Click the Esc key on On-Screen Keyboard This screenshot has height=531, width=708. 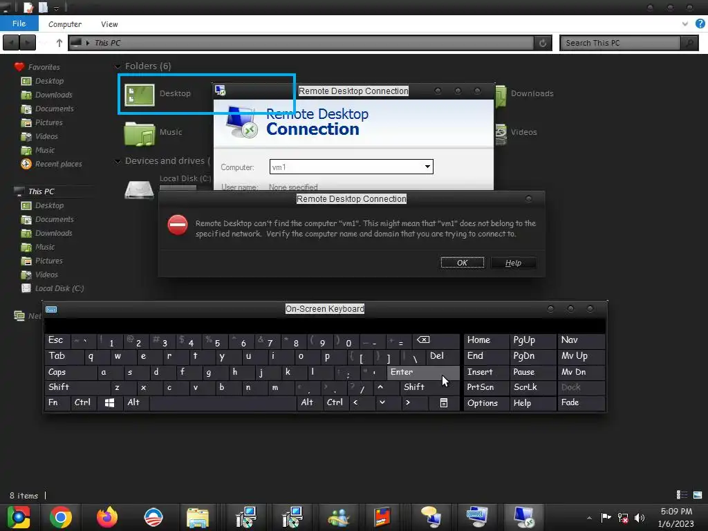point(58,340)
